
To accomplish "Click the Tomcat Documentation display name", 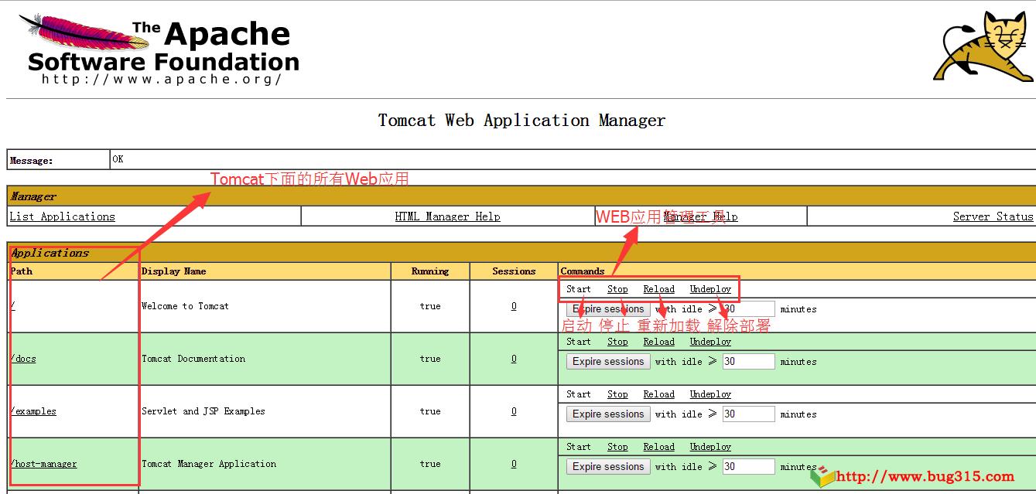I will (x=193, y=359).
